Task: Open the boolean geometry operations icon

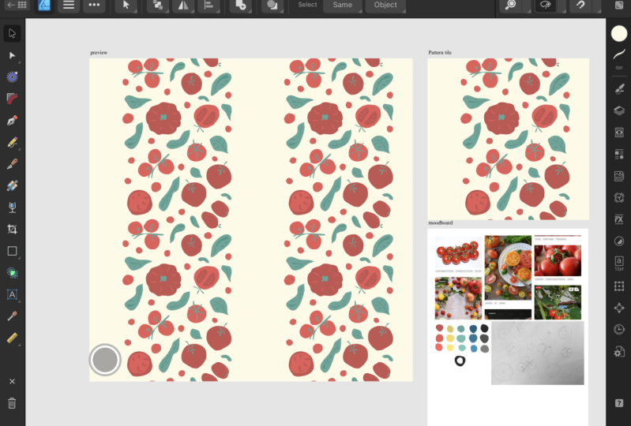Action: [272, 6]
